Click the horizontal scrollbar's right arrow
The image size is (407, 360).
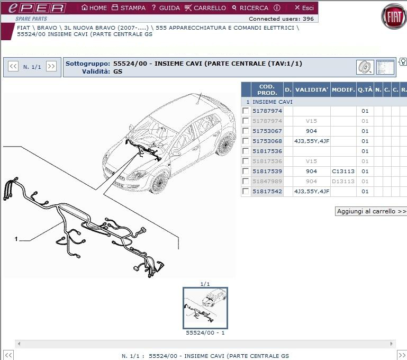(392, 344)
